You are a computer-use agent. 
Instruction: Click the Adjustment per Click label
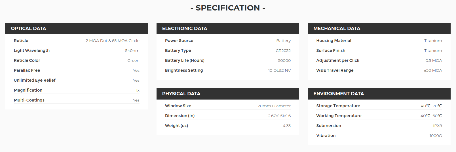(338, 60)
